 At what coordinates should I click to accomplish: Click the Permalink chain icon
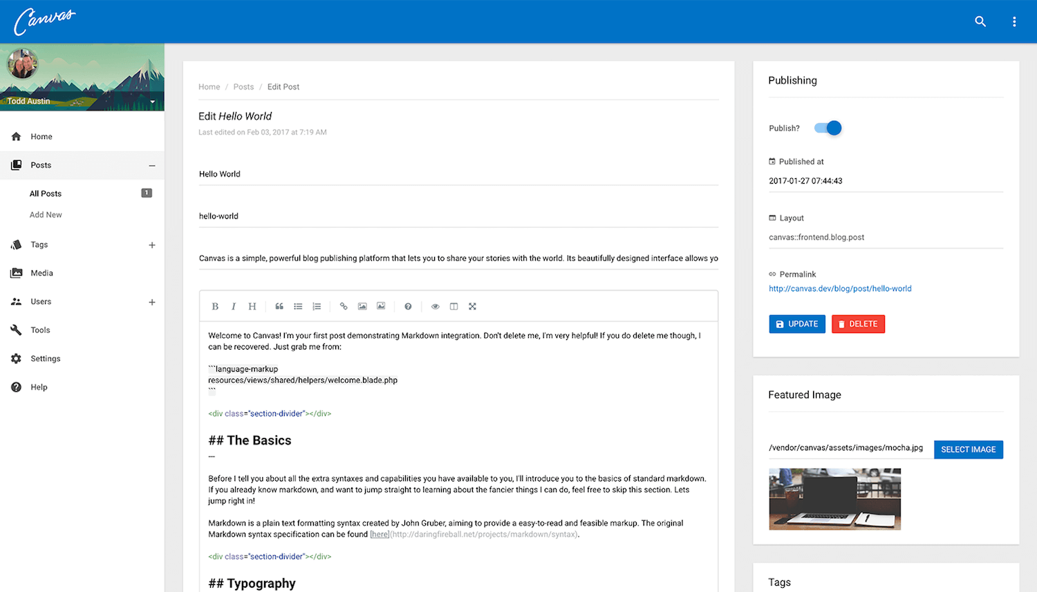(x=772, y=274)
